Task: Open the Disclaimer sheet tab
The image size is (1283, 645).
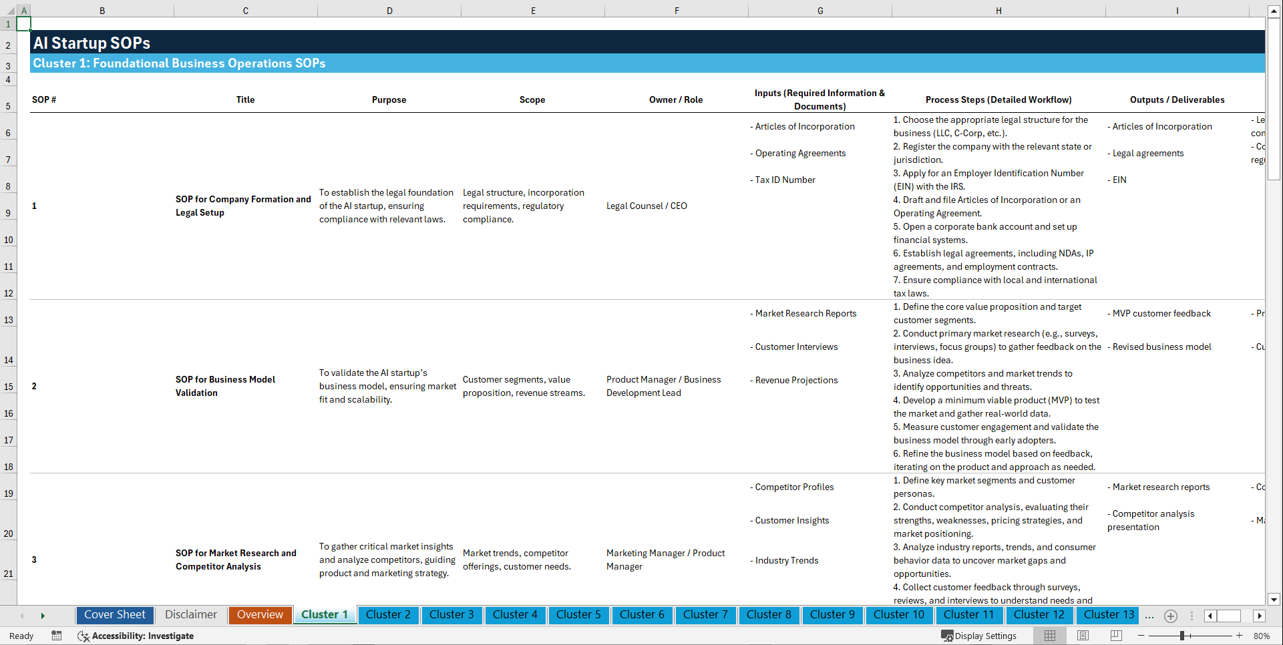Action: point(190,615)
